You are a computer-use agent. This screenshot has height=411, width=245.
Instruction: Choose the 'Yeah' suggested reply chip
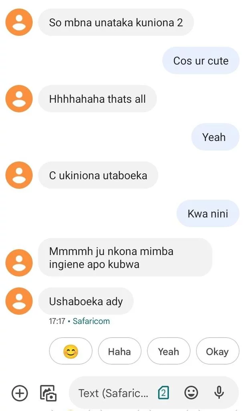pos(169,351)
